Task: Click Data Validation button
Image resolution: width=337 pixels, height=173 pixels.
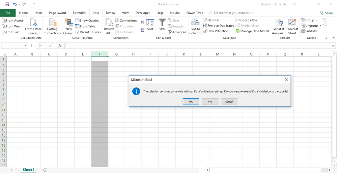Action: [216, 31]
